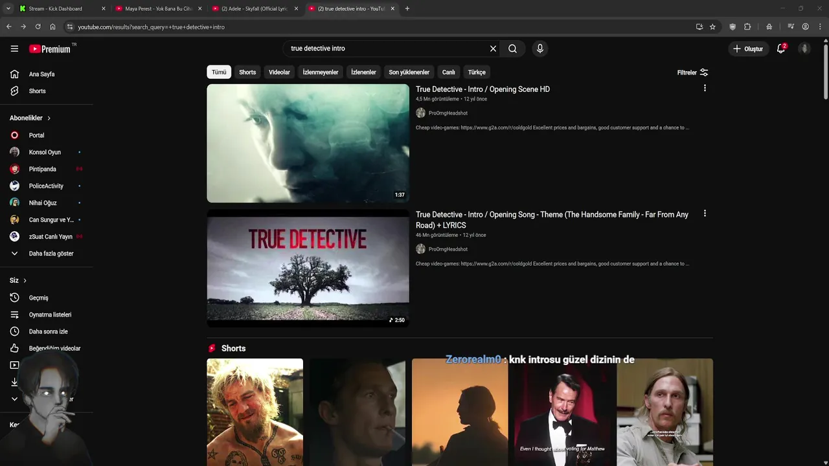Open the notifications bell

click(x=781, y=49)
